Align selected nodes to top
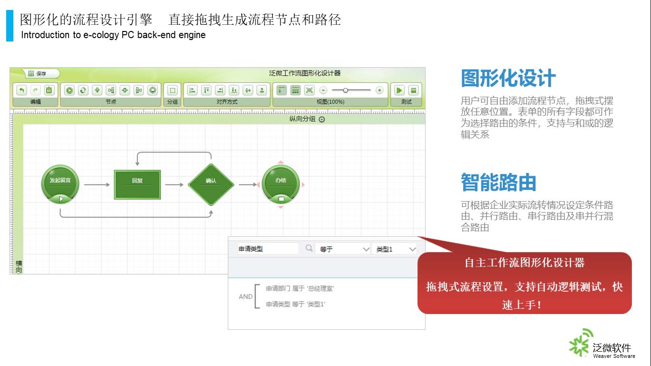651x366 pixels. (206, 90)
